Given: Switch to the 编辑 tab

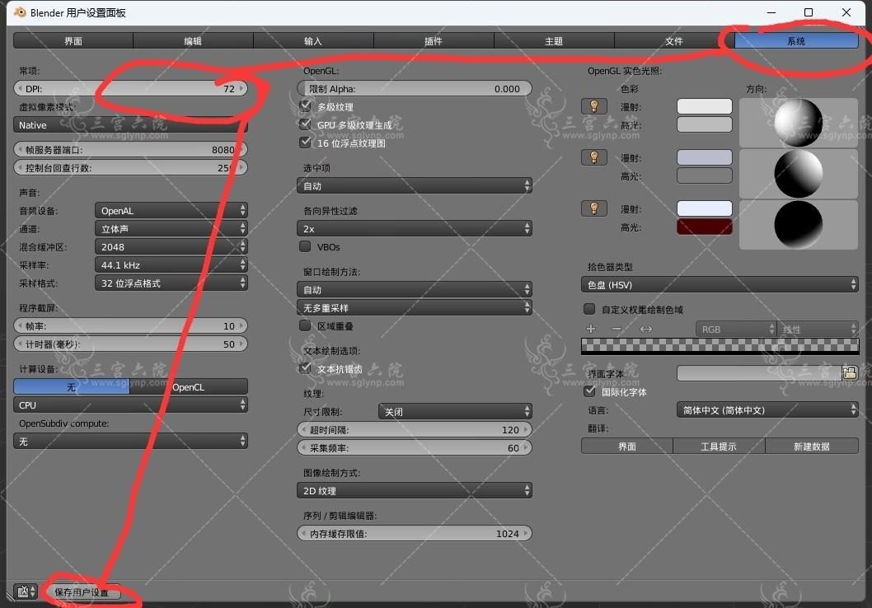Looking at the screenshot, I should [x=193, y=40].
